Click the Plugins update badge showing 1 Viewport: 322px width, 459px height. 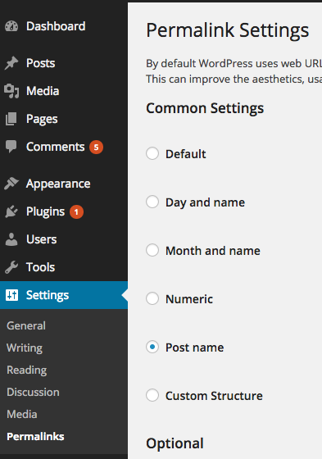coord(76,211)
